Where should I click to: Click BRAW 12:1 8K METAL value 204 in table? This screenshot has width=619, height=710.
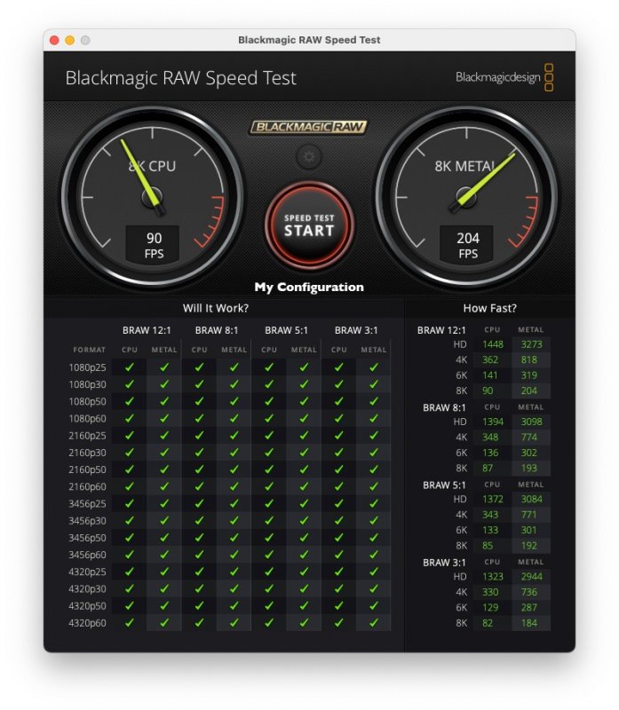point(528,390)
